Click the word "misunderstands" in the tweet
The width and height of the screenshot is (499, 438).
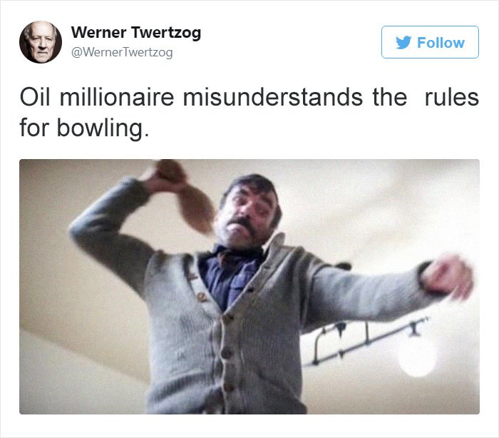(273, 97)
